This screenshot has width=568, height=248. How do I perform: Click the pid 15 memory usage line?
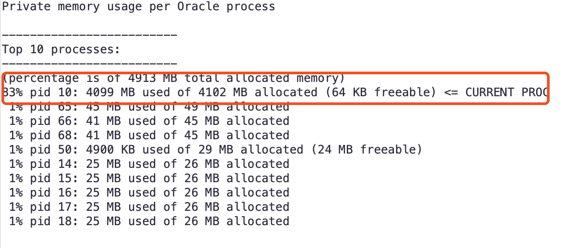pos(149,179)
